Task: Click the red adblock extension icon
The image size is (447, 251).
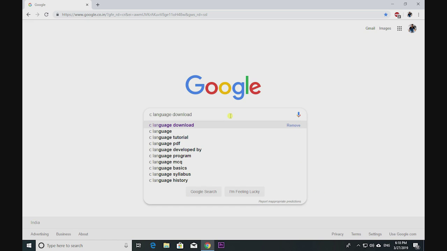Action: tap(397, 15)
